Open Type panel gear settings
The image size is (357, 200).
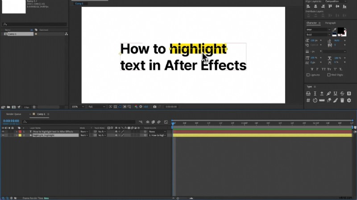click(349, 100)
